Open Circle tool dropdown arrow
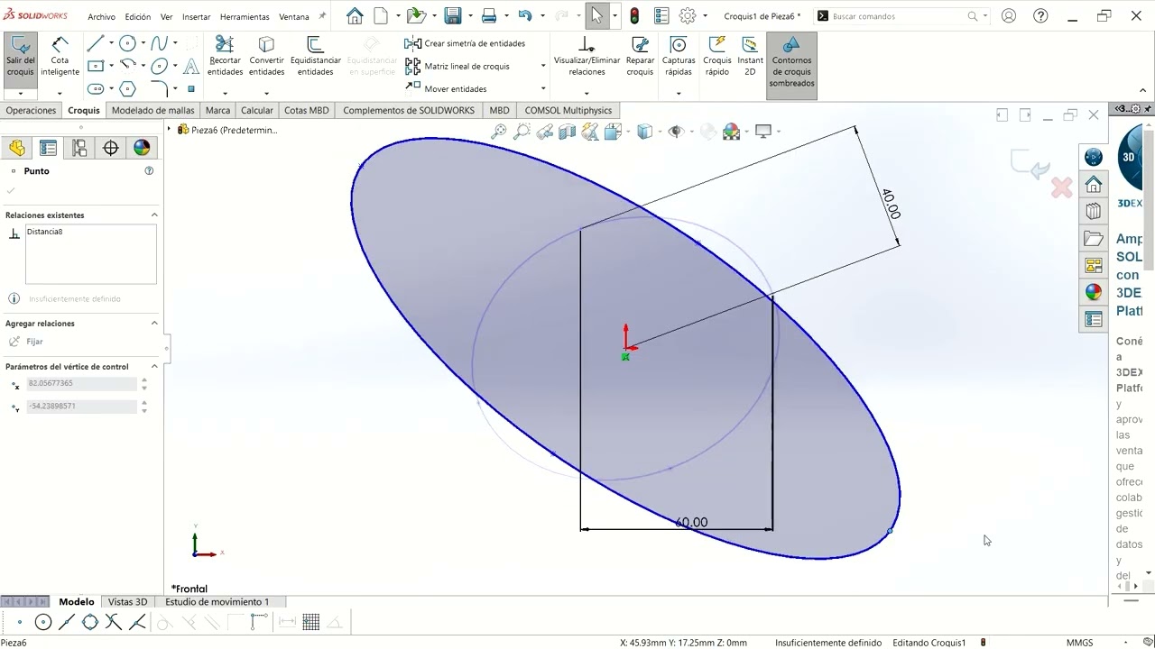 click(143, 43)
